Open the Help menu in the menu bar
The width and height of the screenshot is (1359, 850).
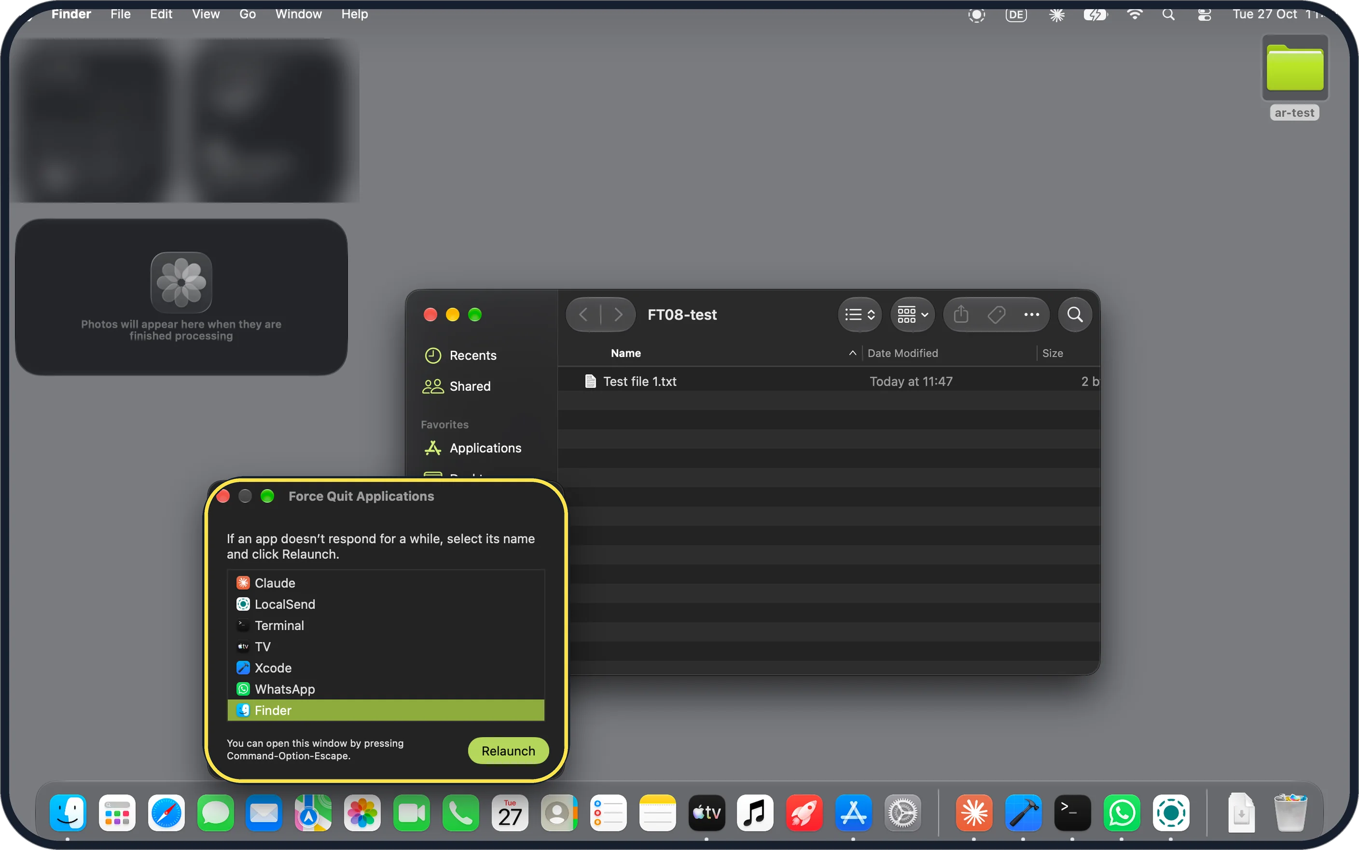[x=354, y=14]
